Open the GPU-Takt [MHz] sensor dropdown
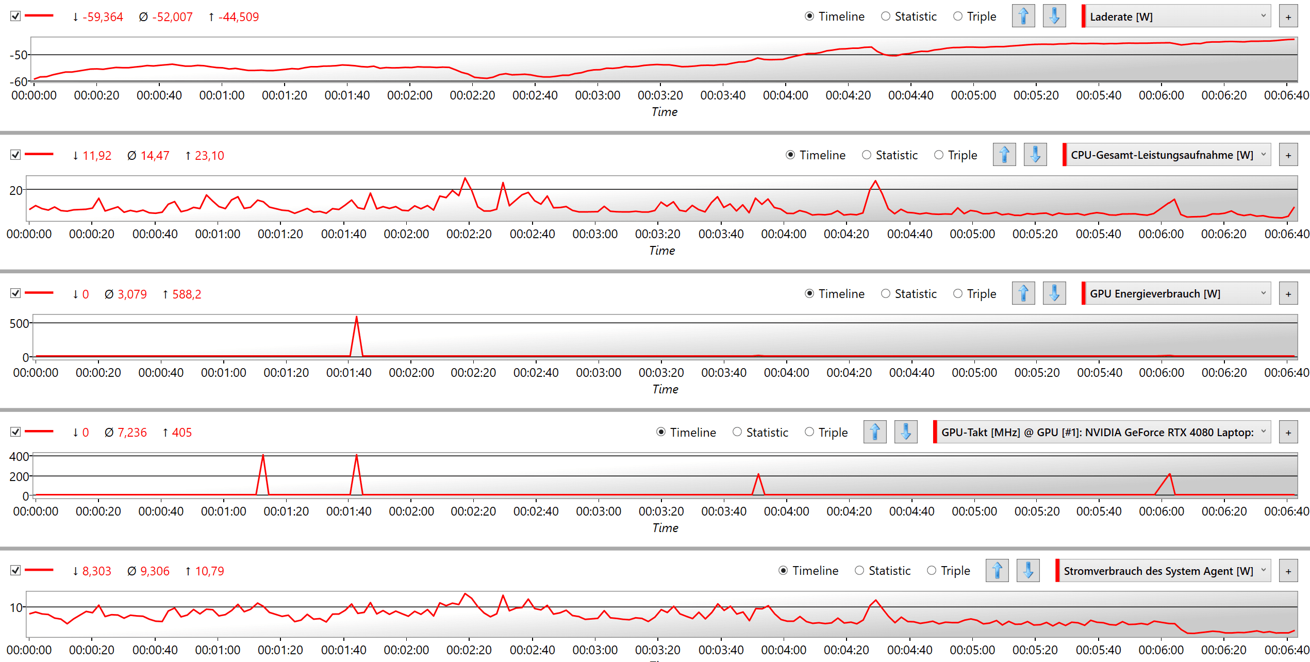Image resolution: width=1310 pixels, height=662 pixels. pos(1102,433)
